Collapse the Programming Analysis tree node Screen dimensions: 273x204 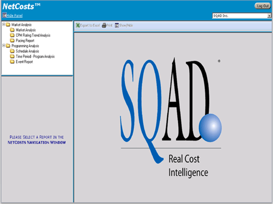tap(4, 46)
